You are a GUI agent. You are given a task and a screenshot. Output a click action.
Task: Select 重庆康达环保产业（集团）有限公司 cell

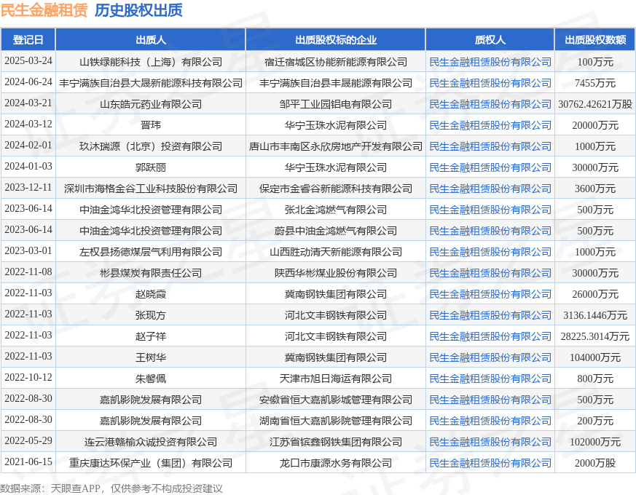pyautogui.click(x=151, y=463)
